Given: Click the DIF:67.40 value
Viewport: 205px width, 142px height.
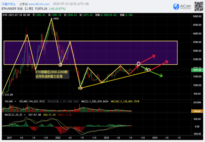Looking at the screenshot, I should (x=35, y=115).
